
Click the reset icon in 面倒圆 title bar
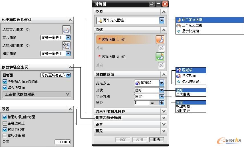pos(152,4)
